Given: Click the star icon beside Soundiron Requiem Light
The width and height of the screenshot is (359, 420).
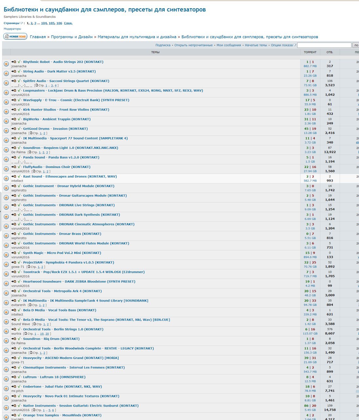Looking at the screenshot, I should pos(6,150).
